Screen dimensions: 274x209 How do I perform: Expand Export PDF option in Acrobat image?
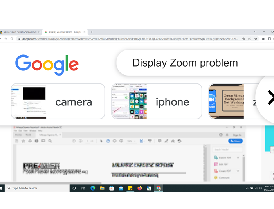pyautogui.click(x=238, y=157)
